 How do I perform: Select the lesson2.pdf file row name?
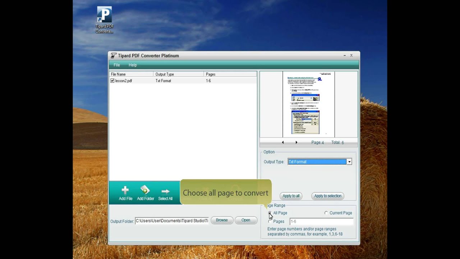(x=124, y=81)
